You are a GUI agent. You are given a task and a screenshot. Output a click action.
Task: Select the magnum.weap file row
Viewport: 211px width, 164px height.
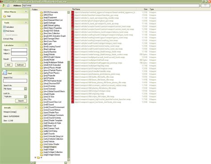pyautogui.click(x=114, y=69)
